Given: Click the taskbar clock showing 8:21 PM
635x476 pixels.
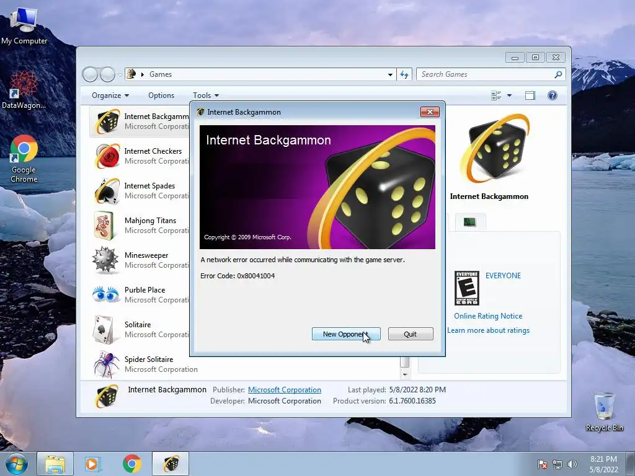Looking at the screenshot, I should pyautogui.click(x=604, y=464).
